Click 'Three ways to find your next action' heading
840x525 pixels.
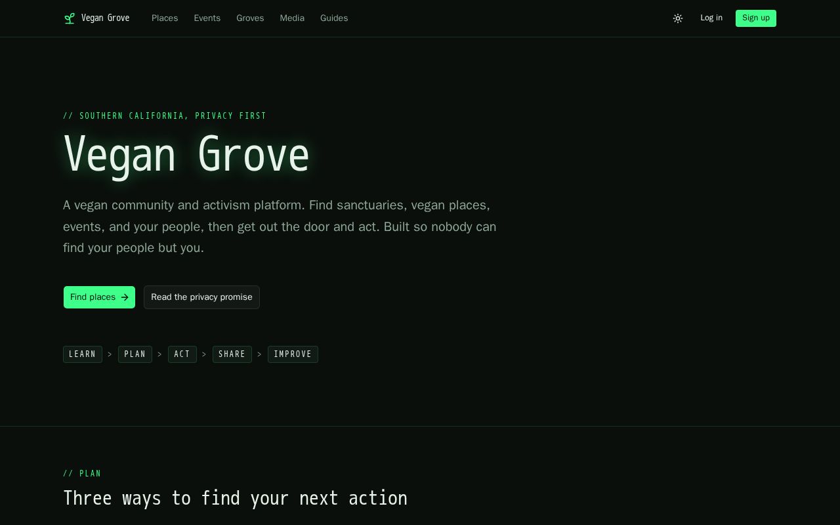pyautogui.click(x=235, y=499)
